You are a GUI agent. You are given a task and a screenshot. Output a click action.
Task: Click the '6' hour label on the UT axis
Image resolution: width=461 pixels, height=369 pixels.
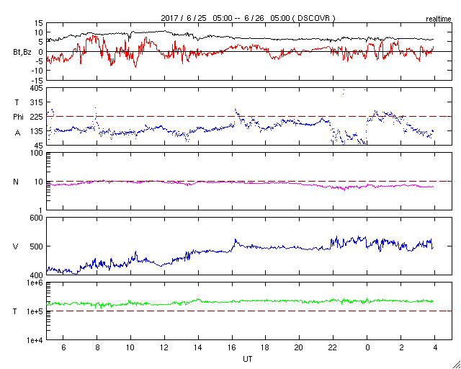(63, 348)
